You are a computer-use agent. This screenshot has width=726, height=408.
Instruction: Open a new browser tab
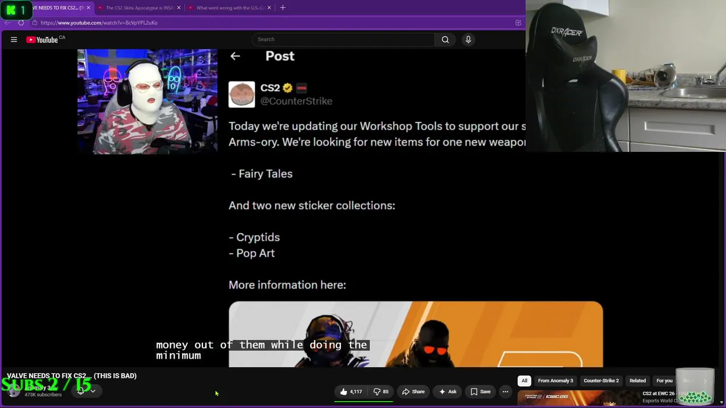pyautogui.click(x=282, y=8)
